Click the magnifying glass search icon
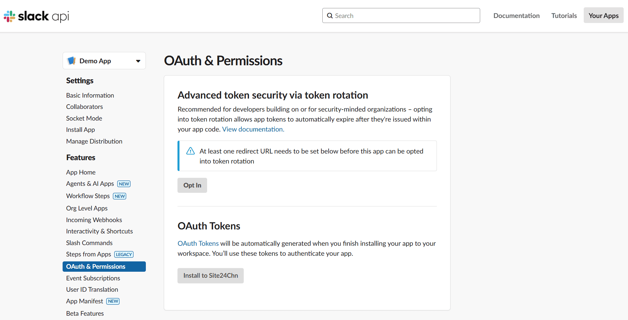The height and width of the screenshot is (320, 628). click(x=330, y=16)
